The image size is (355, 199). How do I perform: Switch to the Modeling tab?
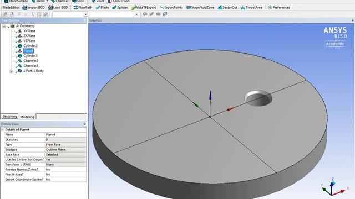(27, 117)
